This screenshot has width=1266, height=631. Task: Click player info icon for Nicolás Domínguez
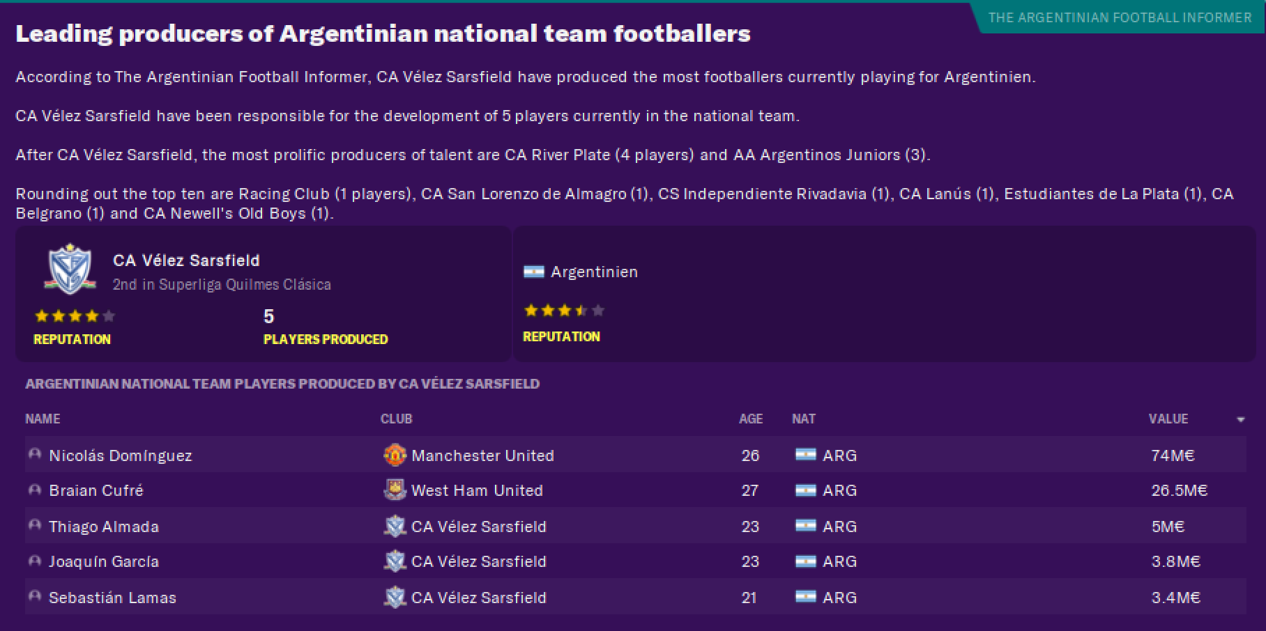coord(34,455)
